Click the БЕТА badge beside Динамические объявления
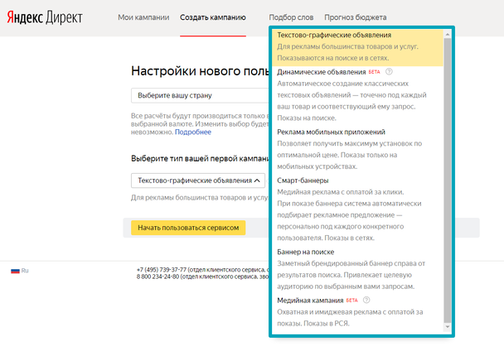The image size is (504, 356). (x=374, y=72)
